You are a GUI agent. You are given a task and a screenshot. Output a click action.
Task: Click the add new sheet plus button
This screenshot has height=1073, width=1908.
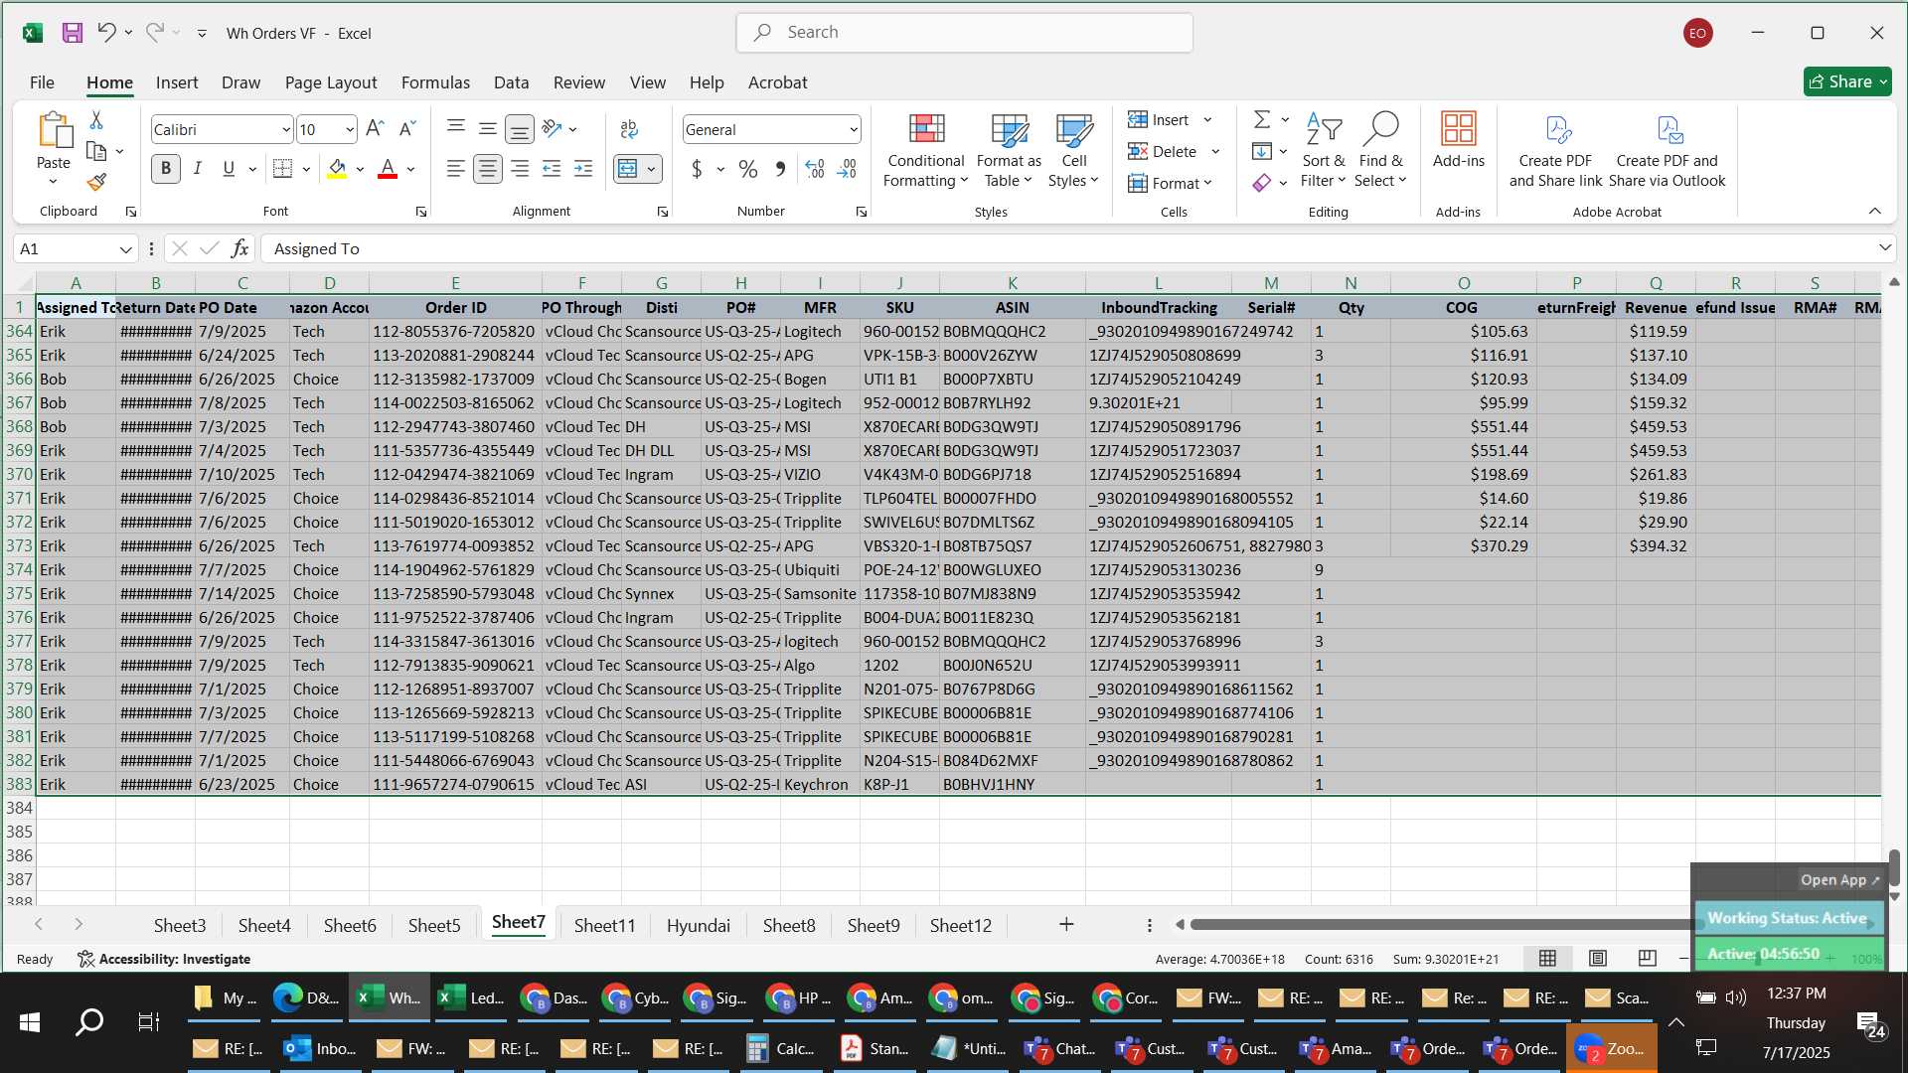[x=1066, y=925]
